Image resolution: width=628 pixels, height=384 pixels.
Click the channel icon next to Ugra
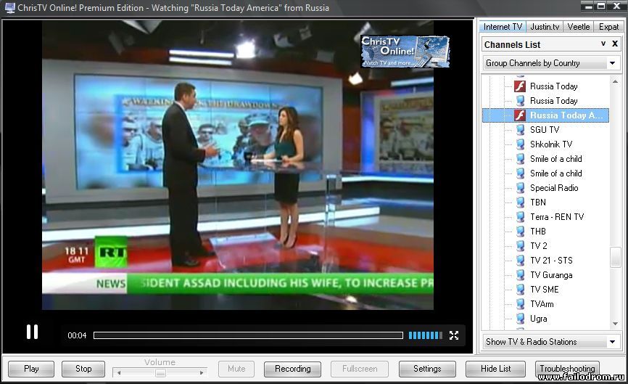520,318
